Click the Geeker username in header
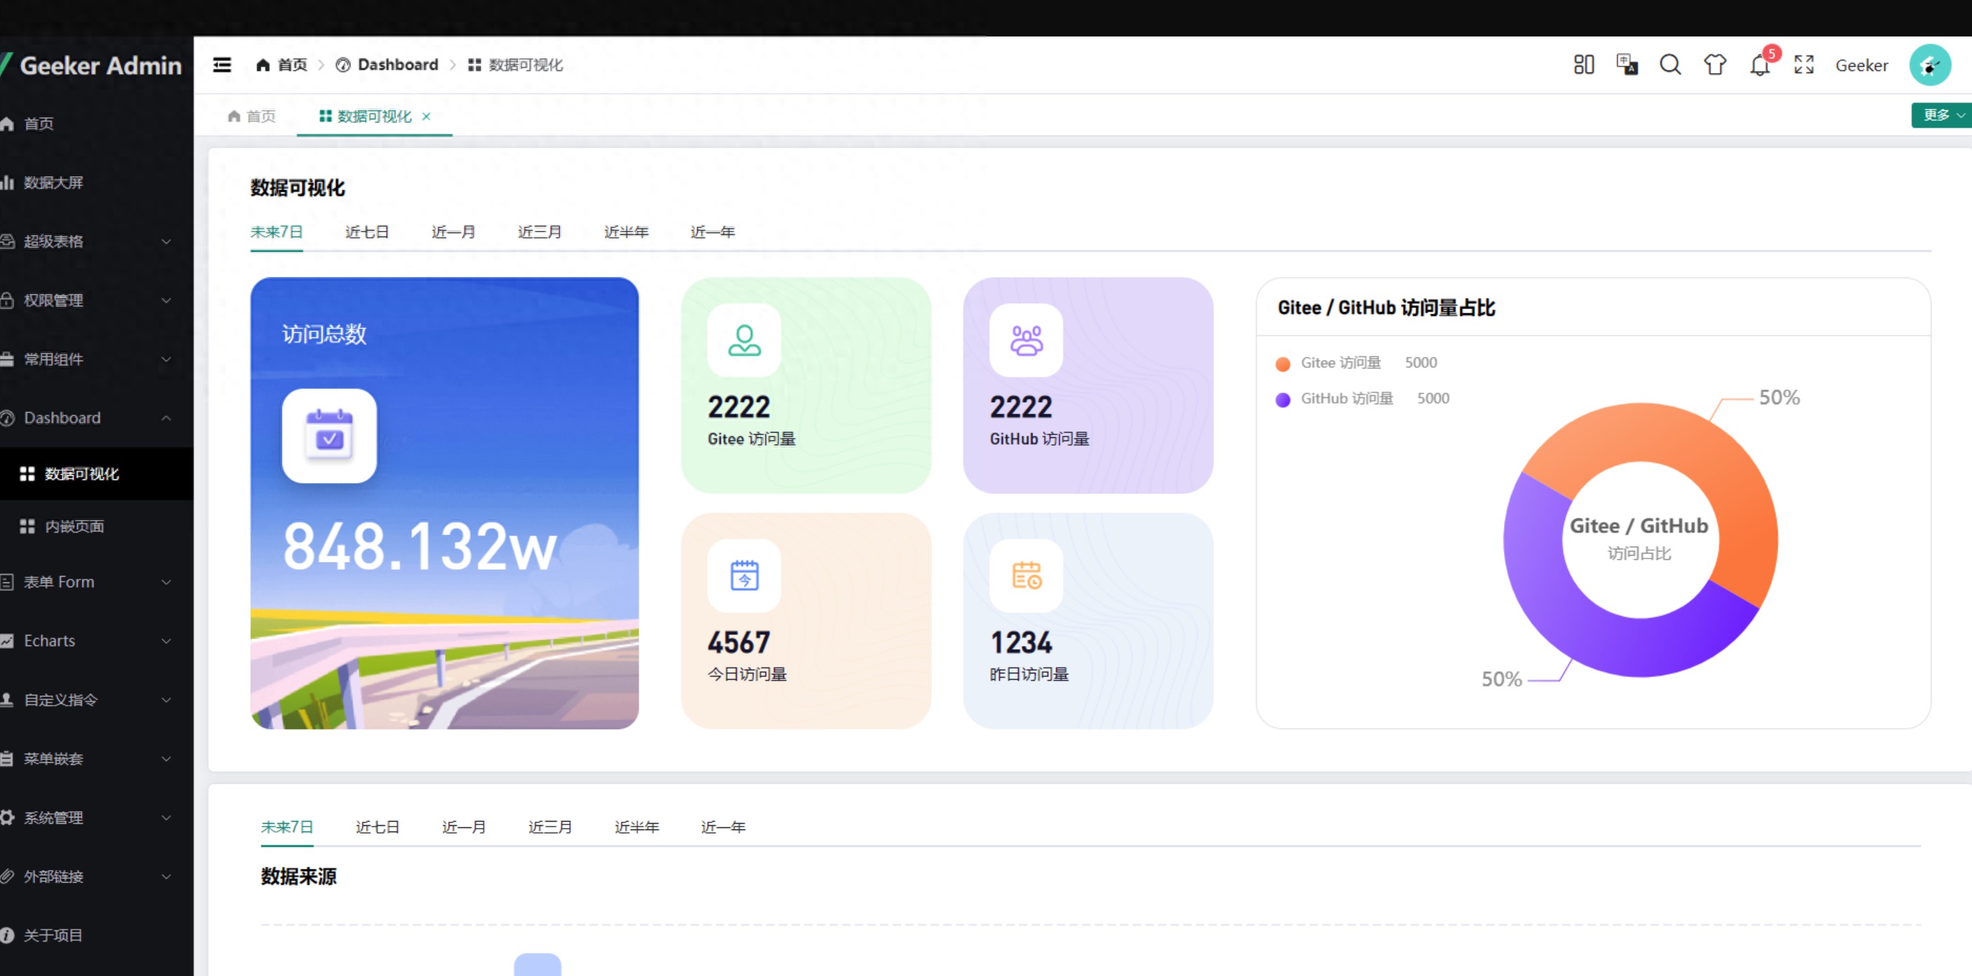The height and width of the screenshot is (976, 1972). point(1862,66)
